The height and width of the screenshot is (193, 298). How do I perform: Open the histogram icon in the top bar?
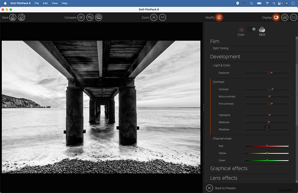293,17
